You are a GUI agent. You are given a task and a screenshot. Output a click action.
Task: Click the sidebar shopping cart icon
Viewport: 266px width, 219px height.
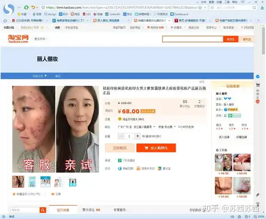257,85
